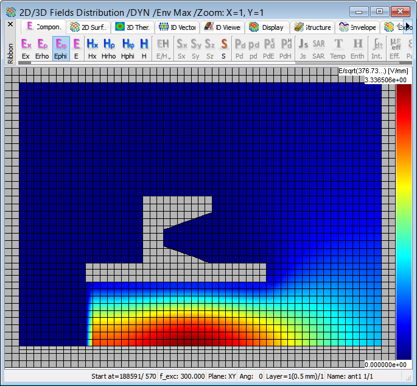Image resolution: width=417 pixels, height=386 pixels.
Task: Close the ribbon with the X button
Action: tap(10, 24)
